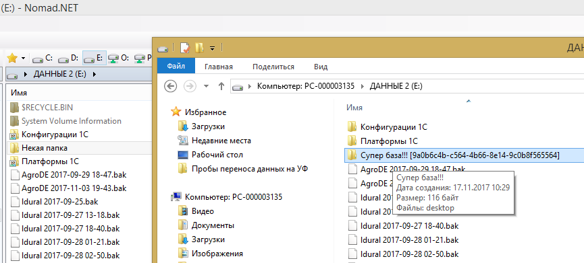Select Idural 2017-09-28 01-21.bak in Explorer
The image size is (584, 263).
(409, 239)
